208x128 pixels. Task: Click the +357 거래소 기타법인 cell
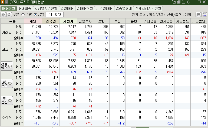(199, 38)
